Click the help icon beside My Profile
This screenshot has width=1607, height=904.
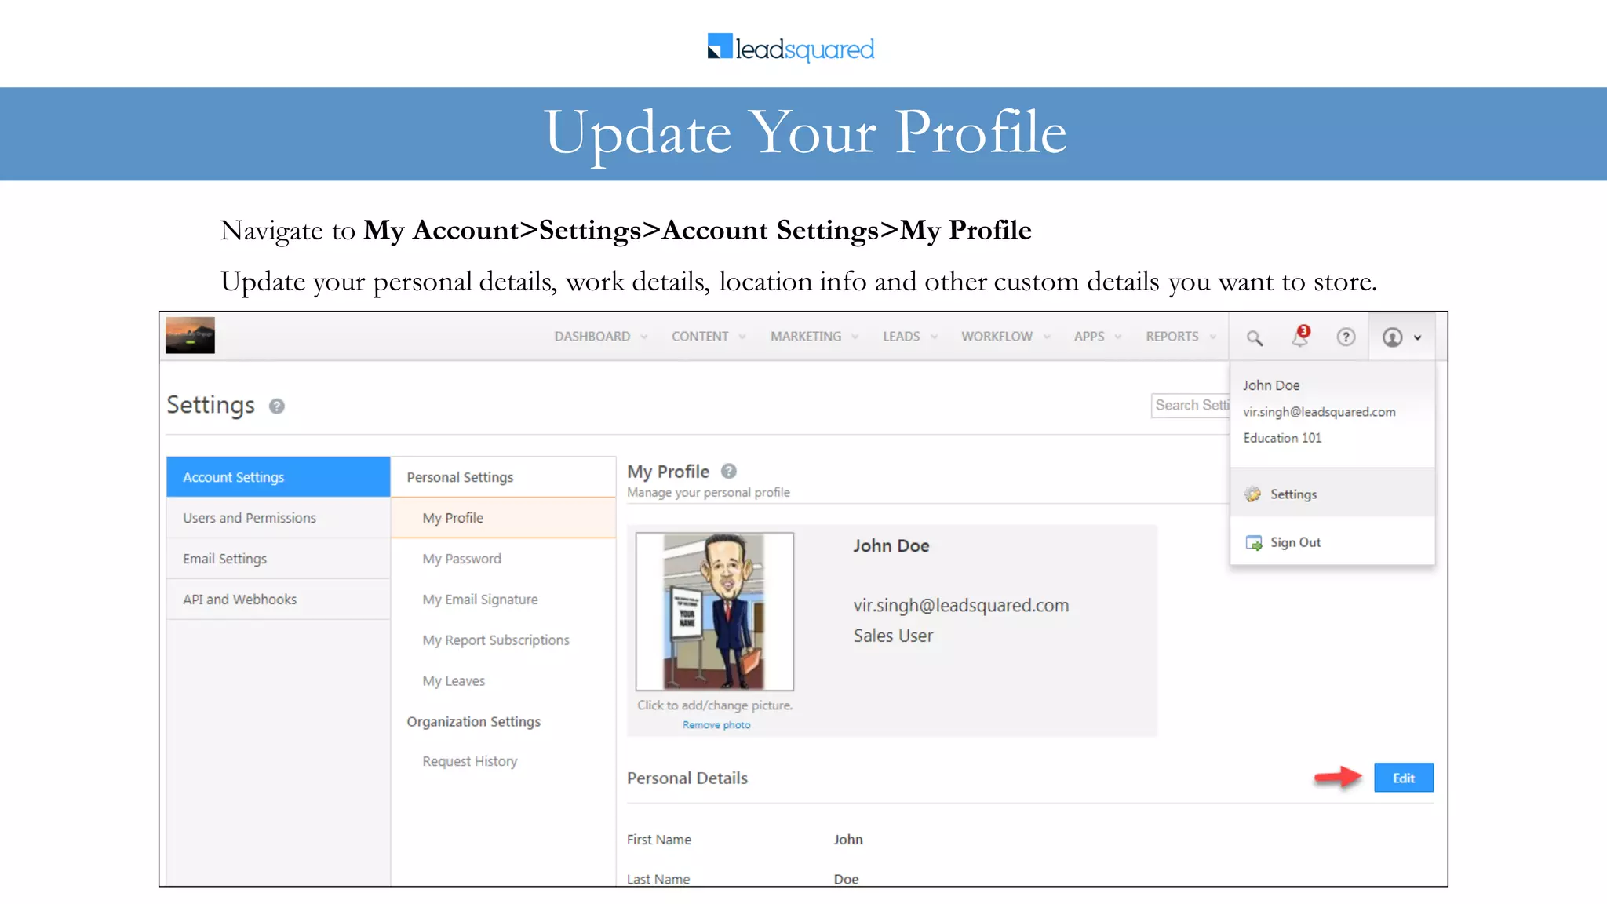point(729,471)
